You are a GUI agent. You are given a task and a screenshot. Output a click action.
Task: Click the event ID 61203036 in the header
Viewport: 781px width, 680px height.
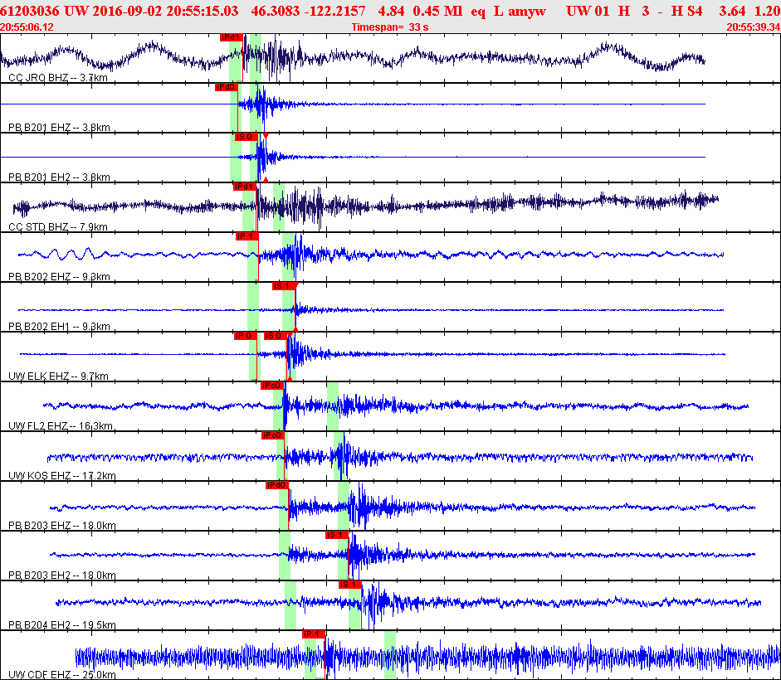tap(29, 11)
